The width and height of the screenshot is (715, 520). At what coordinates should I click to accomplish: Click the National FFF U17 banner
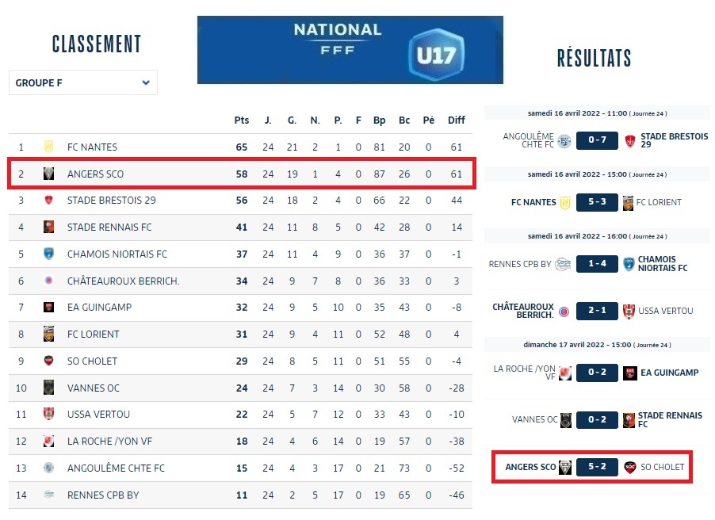click(350, 49)
